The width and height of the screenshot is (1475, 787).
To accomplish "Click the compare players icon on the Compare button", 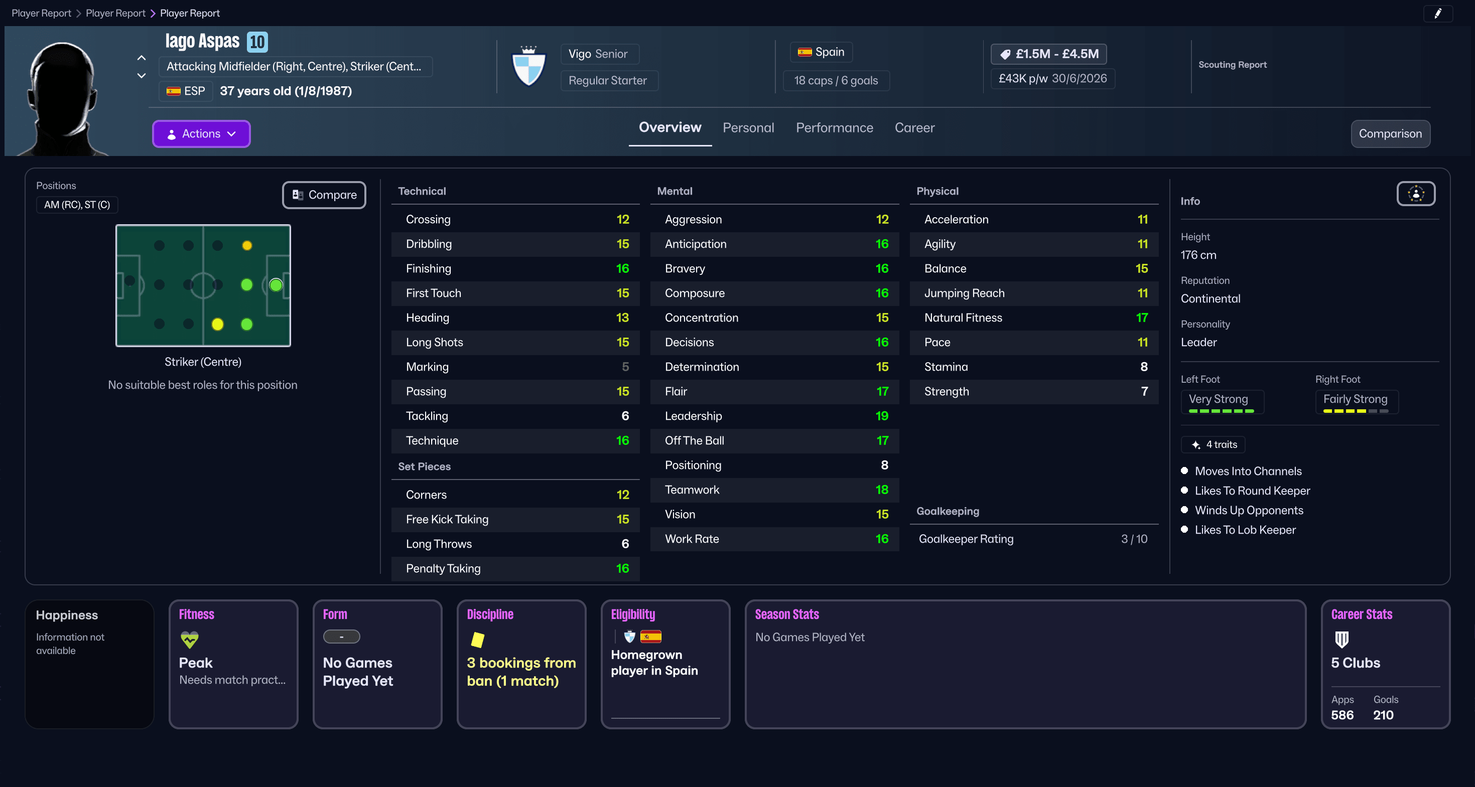I will [298, 195].
